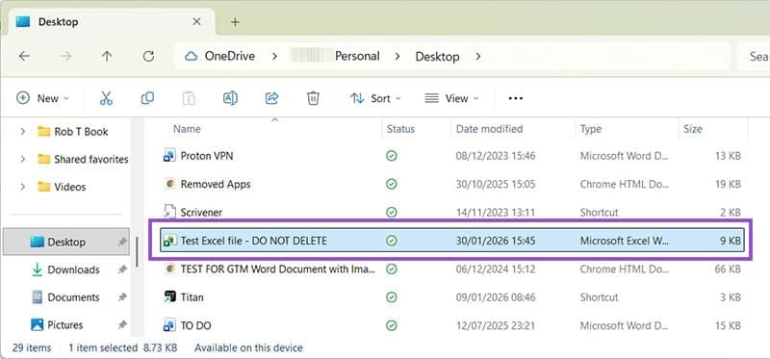The image size is (770, 359).
Task: Click Personal in the address bar
Action: 357,57
